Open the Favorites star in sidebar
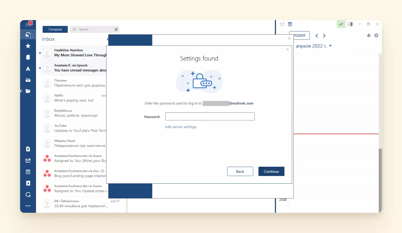The image size is (402, 233). 28,46
